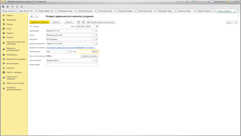Click the Комментарий input field
Screen dimensions: 241x136
click(72, 65)
